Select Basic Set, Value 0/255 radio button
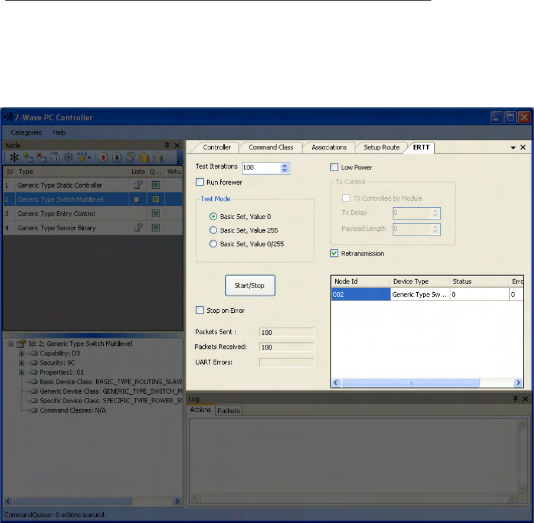The height and width of the screenshot is (523, 534). coord(213,244)
